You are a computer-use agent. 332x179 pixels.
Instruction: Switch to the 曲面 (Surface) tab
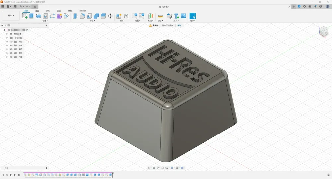37,11
